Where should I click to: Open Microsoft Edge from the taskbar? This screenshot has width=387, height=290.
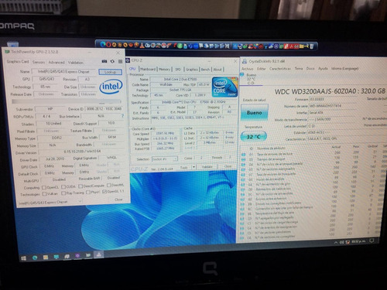coord(35,258)
